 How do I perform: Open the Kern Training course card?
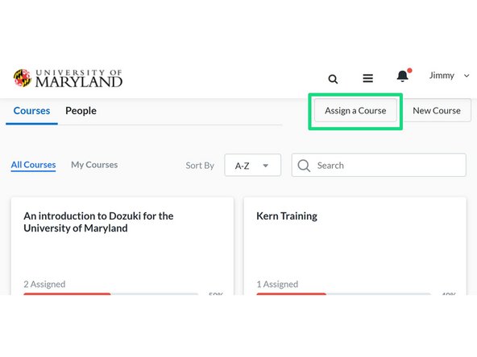click(355, 246)
